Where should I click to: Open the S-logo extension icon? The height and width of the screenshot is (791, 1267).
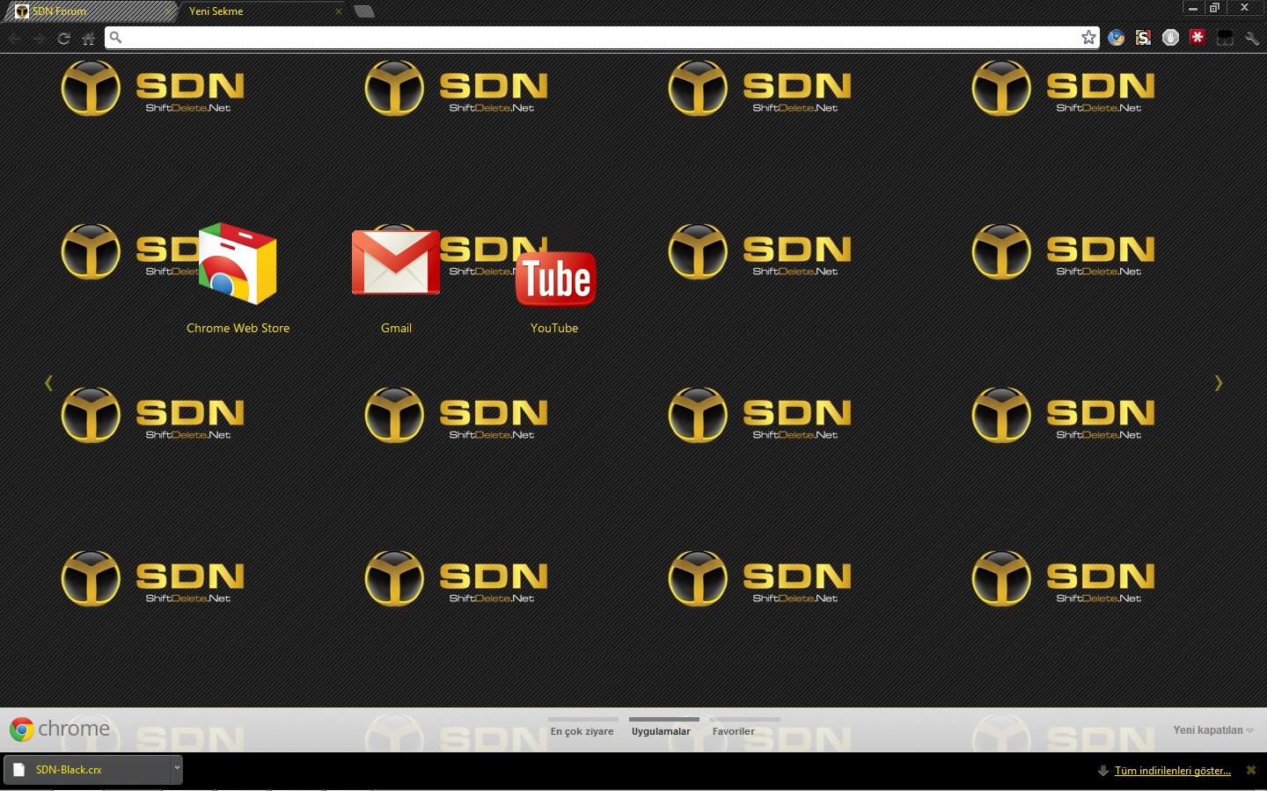[1143, 37]
